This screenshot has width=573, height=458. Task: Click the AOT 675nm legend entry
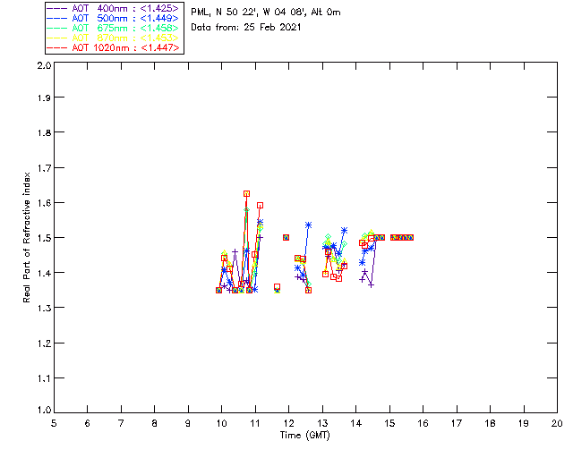click(x=113, y=28)
